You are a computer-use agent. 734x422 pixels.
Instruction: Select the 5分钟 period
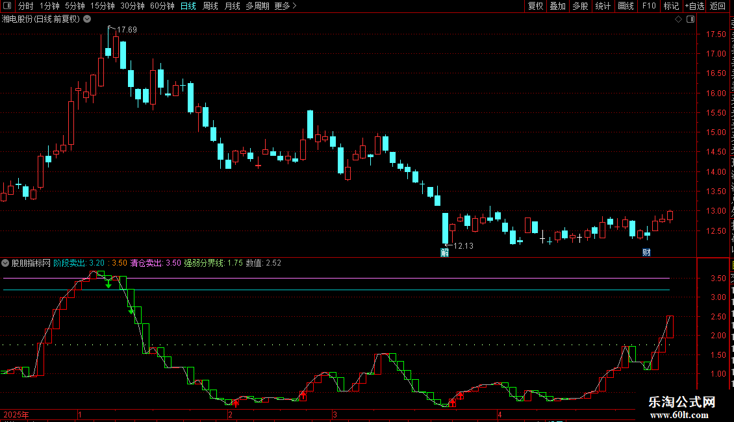[75, 6]
